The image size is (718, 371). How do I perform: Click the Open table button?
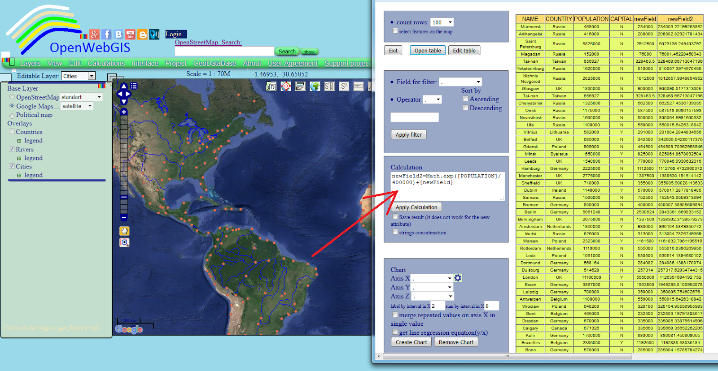point(428,51)
